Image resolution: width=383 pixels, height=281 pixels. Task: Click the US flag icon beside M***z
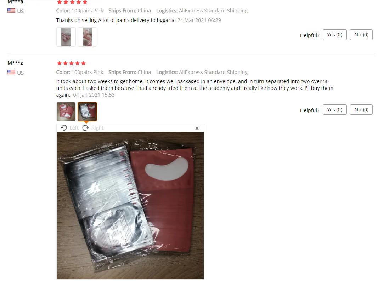pyautogui.click(x=11, y=72)
